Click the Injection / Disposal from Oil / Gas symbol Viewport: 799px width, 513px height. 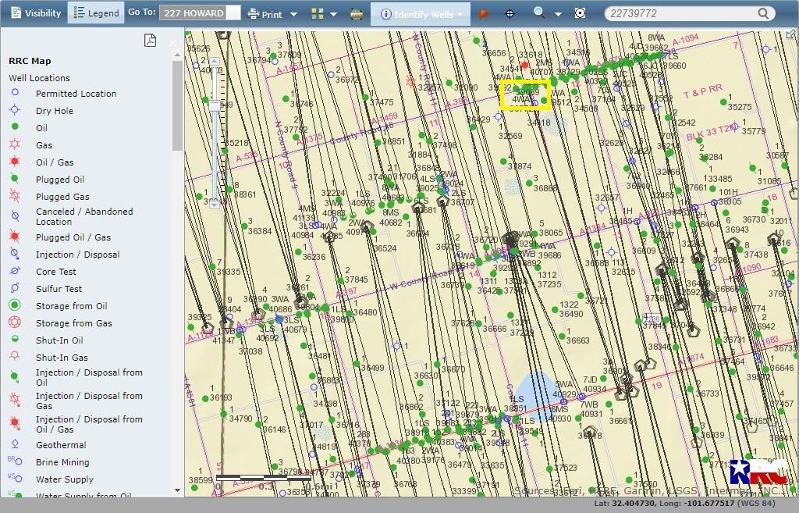pos(15,422)
